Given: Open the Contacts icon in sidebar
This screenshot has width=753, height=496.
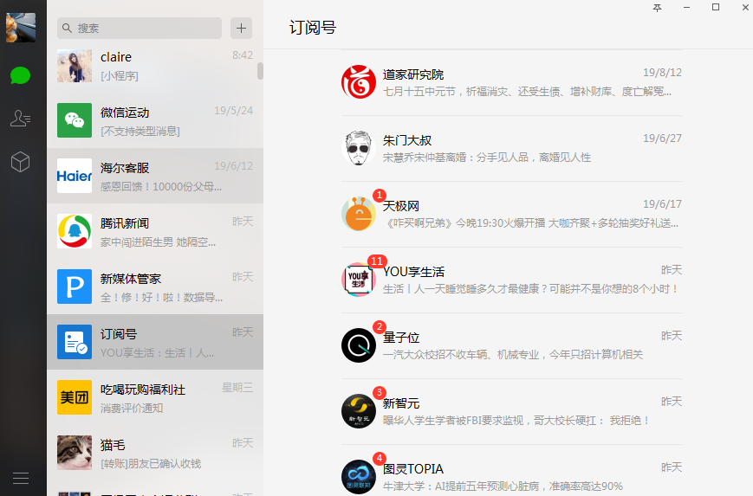Looking at the screenshot, I should coord(21,119).
